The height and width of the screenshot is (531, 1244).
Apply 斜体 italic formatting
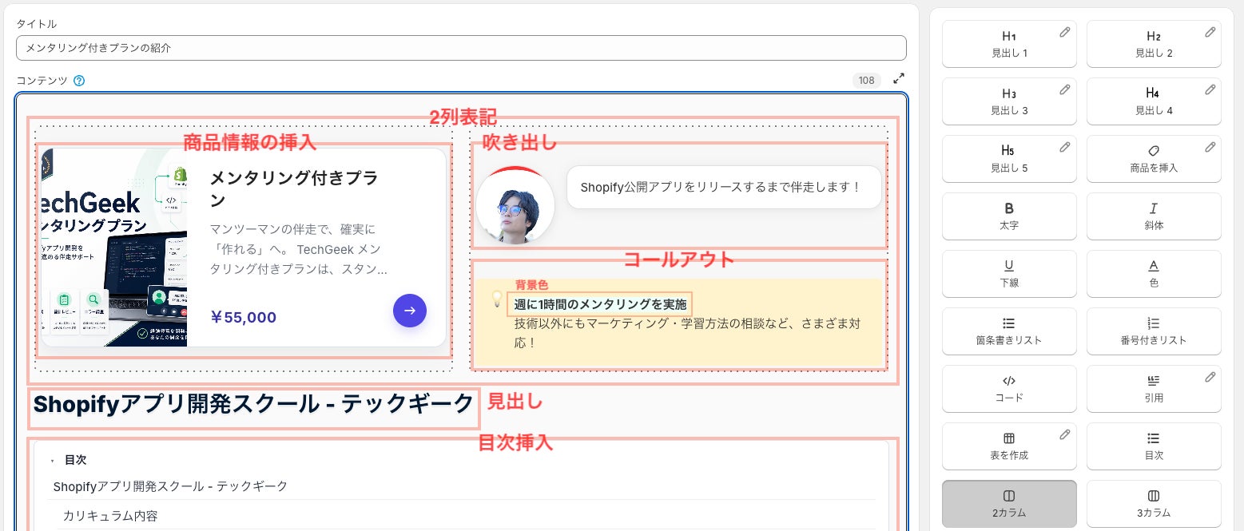(1154, 216)
